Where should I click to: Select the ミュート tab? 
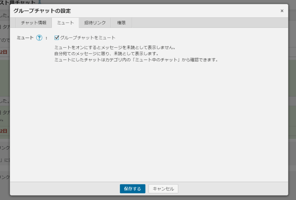[65, 23]
